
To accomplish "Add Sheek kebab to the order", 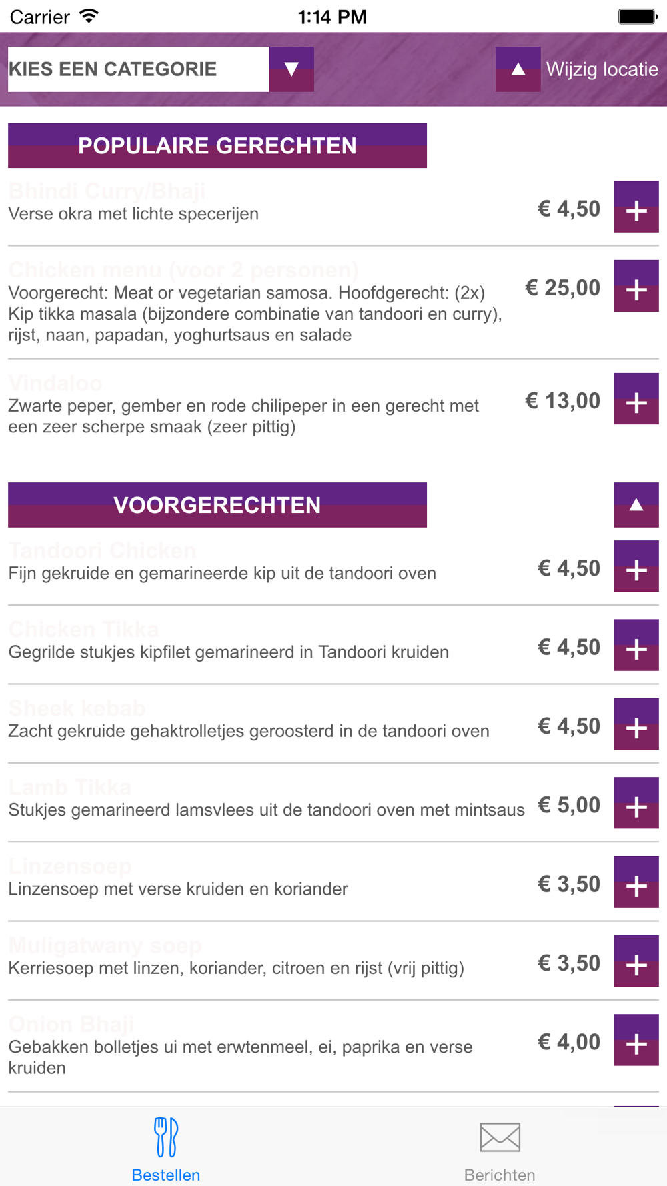I will tap(636, 724).
